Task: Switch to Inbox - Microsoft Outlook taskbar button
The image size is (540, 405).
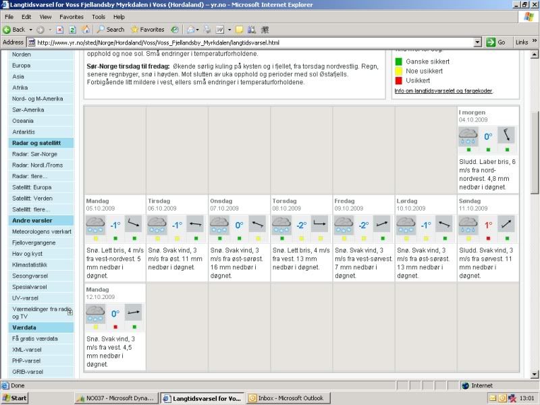Action: pyautogui.click(x=283, y=398)
